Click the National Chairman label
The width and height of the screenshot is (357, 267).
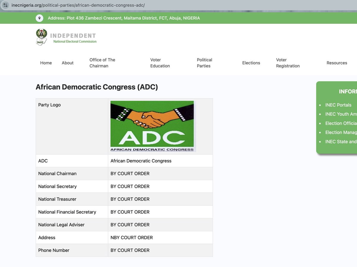[57, 174]
